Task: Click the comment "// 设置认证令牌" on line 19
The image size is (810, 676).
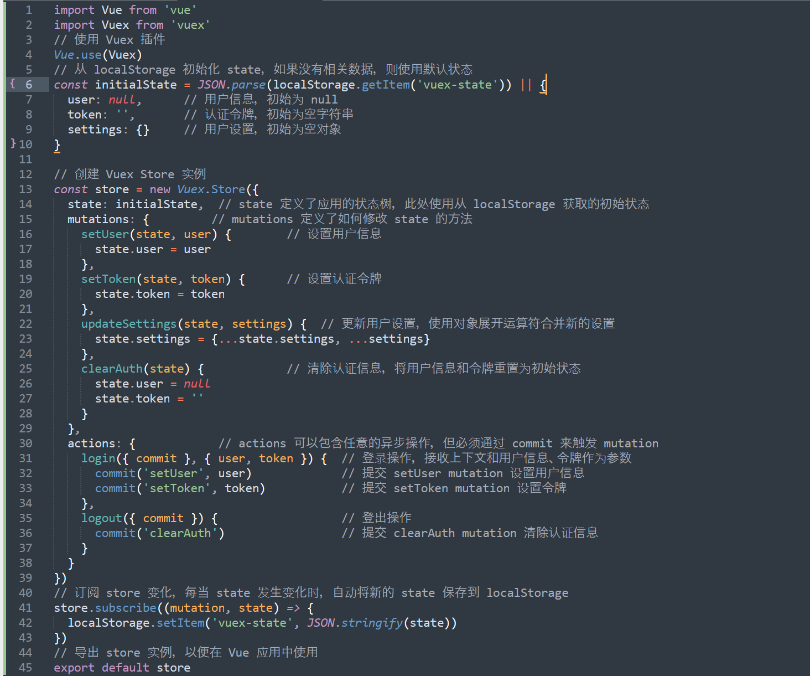Action: [x=334, y=279]
